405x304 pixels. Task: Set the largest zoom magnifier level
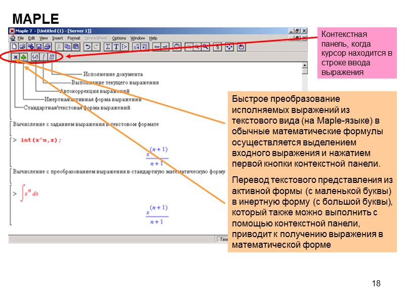[x=206, y=47]
